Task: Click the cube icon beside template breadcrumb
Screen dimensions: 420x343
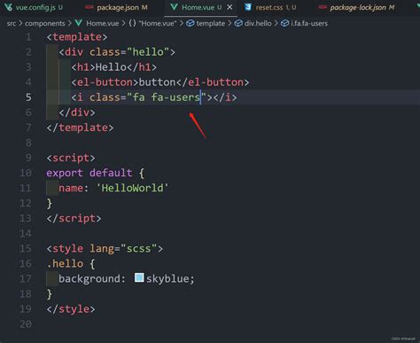Action: (x=191, y=23)
